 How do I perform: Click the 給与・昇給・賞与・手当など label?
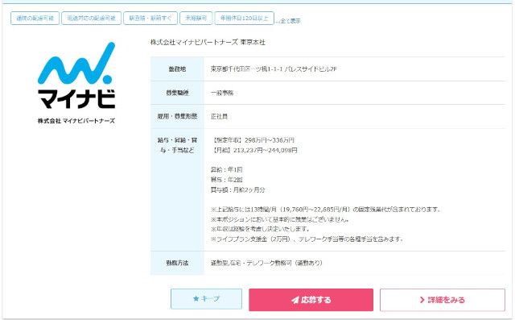pos(177,145)
